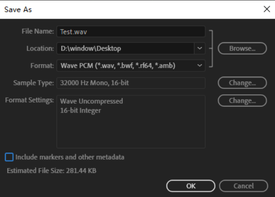Click the chevron arrow of Format dropdown

click(x=199, y=65)
